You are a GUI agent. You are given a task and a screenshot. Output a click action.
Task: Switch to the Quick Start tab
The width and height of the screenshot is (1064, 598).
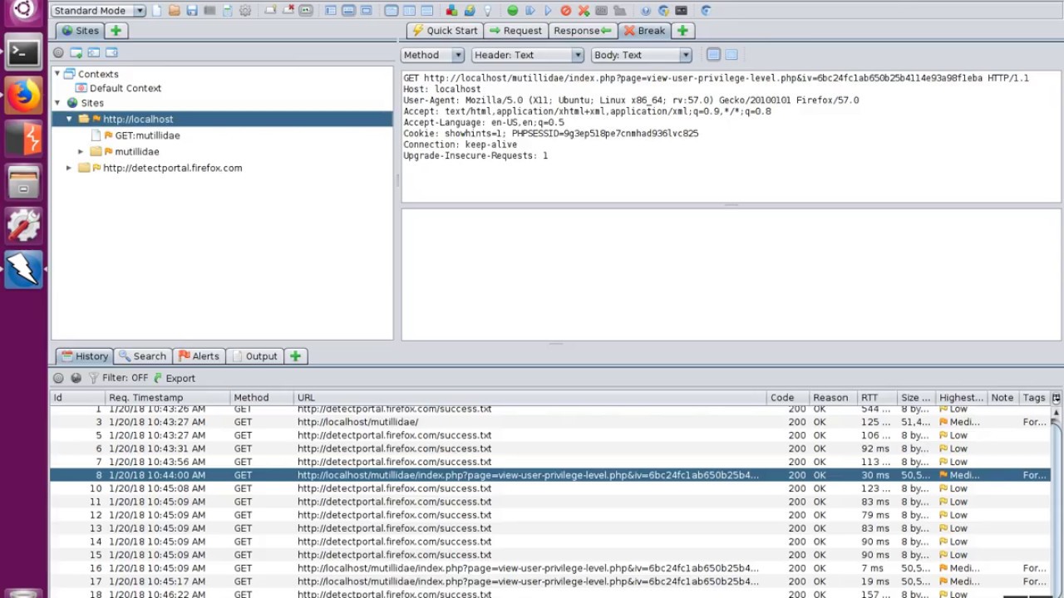445,31
